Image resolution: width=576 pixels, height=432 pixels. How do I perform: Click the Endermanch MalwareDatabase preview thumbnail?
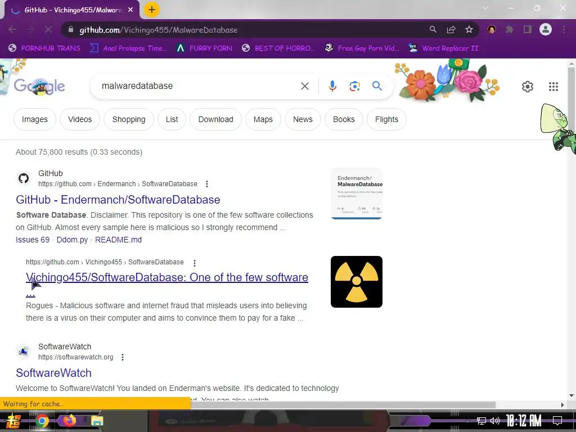[357, 193]
